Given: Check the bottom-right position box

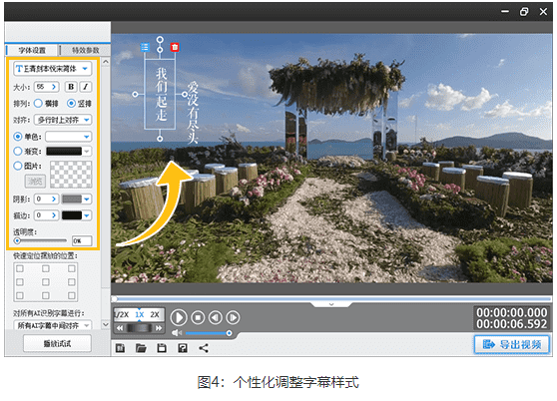Looking at the screenshot, I should (72, 295).
